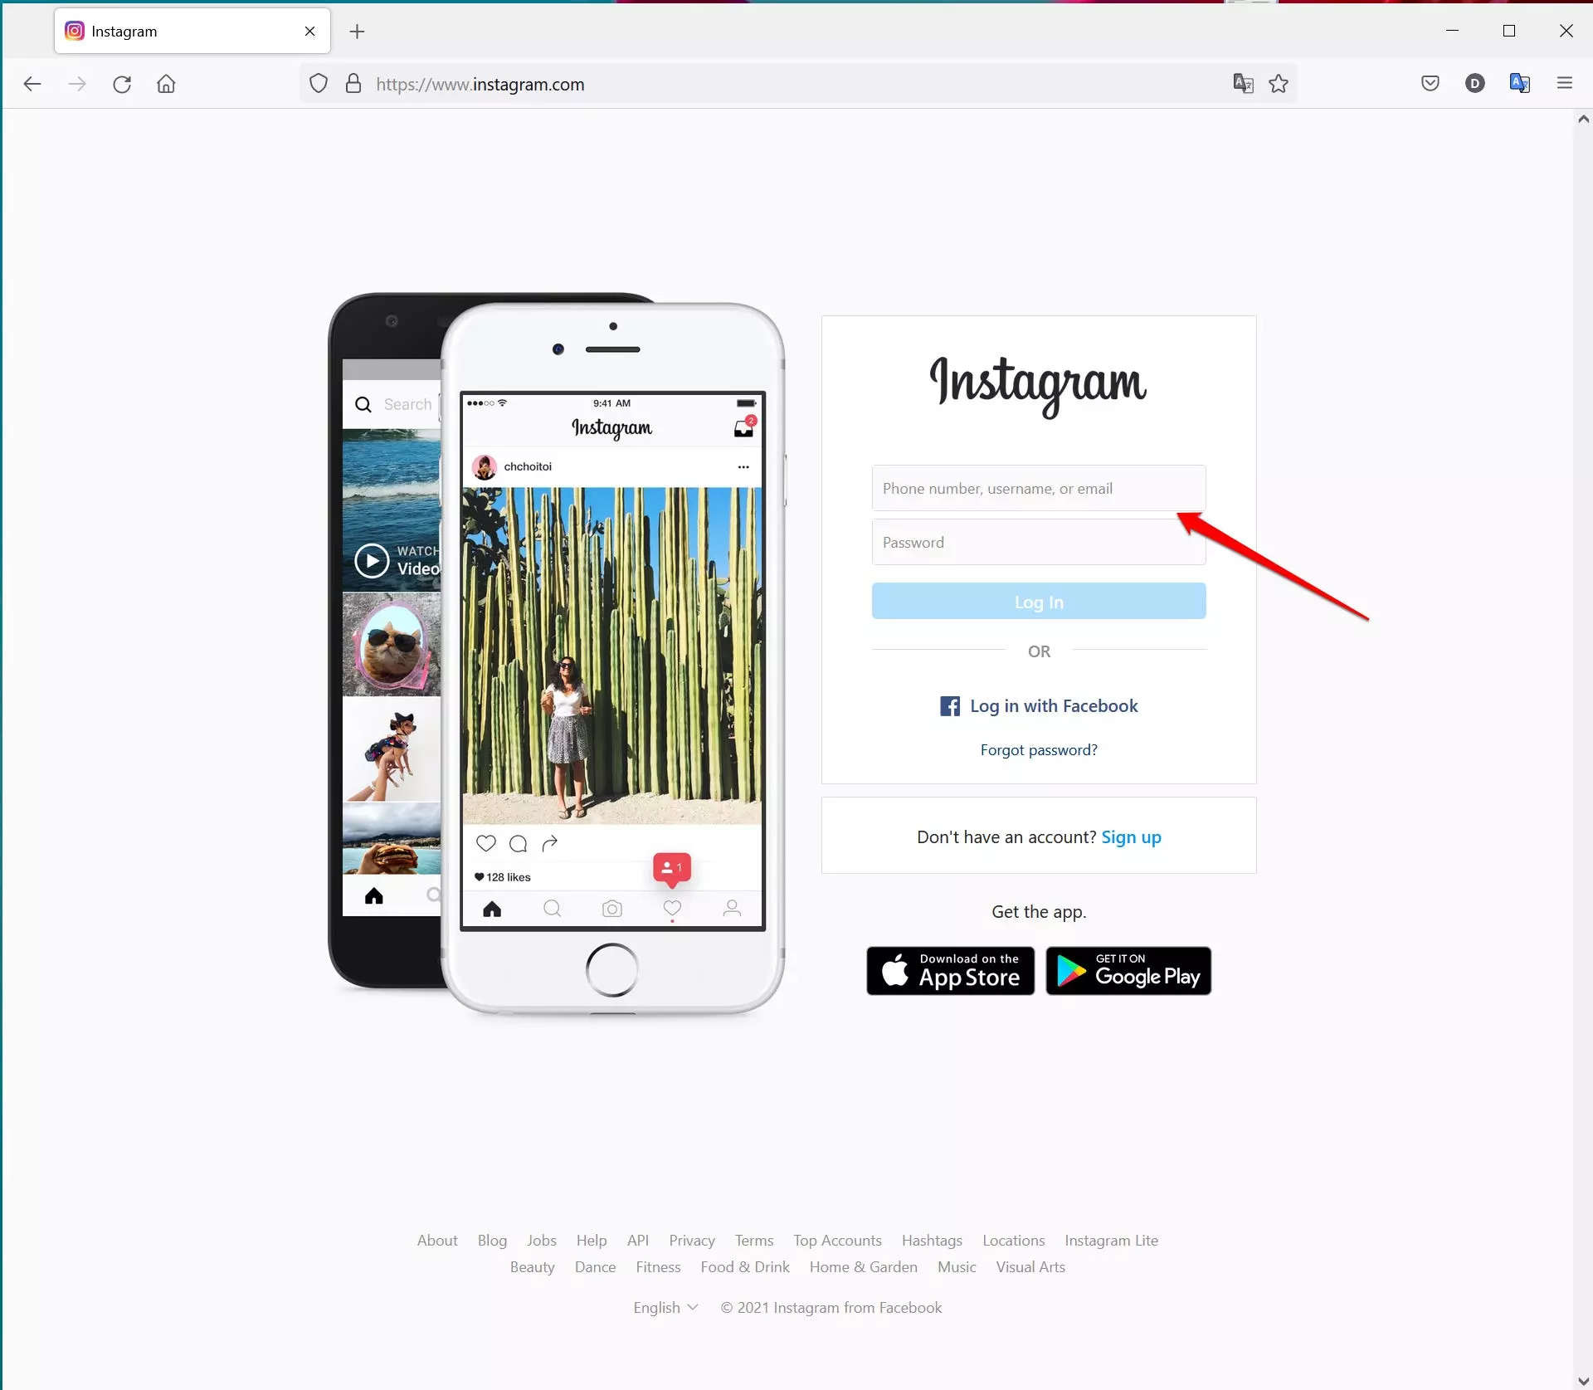This screenshot has height=1390, width=1593.
Task: Click the phone number username input field
Action: (x=1039, y=488)
